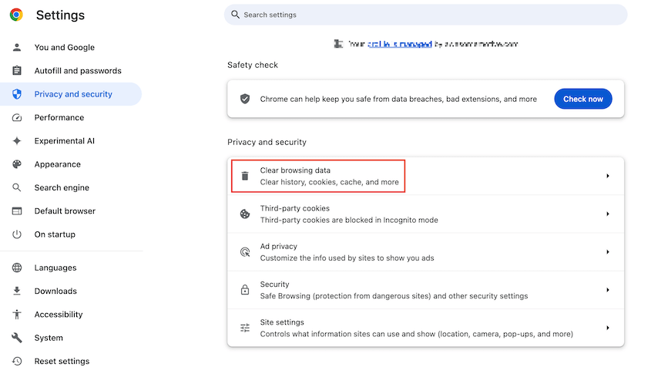Open the managed browser link
Viewport: 651px width, 374px height.
point(400,44)
